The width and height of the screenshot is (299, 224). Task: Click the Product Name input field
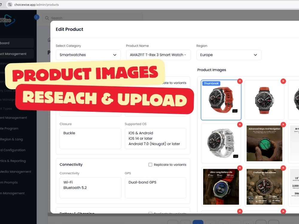click(x=158, y=55)
